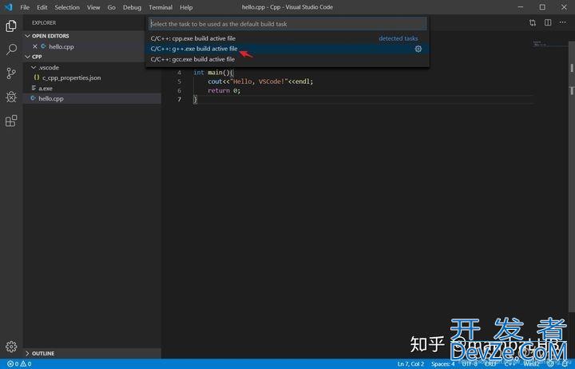Open the File menu
Viewport: 575px width, 369px height.
point(25,7)
